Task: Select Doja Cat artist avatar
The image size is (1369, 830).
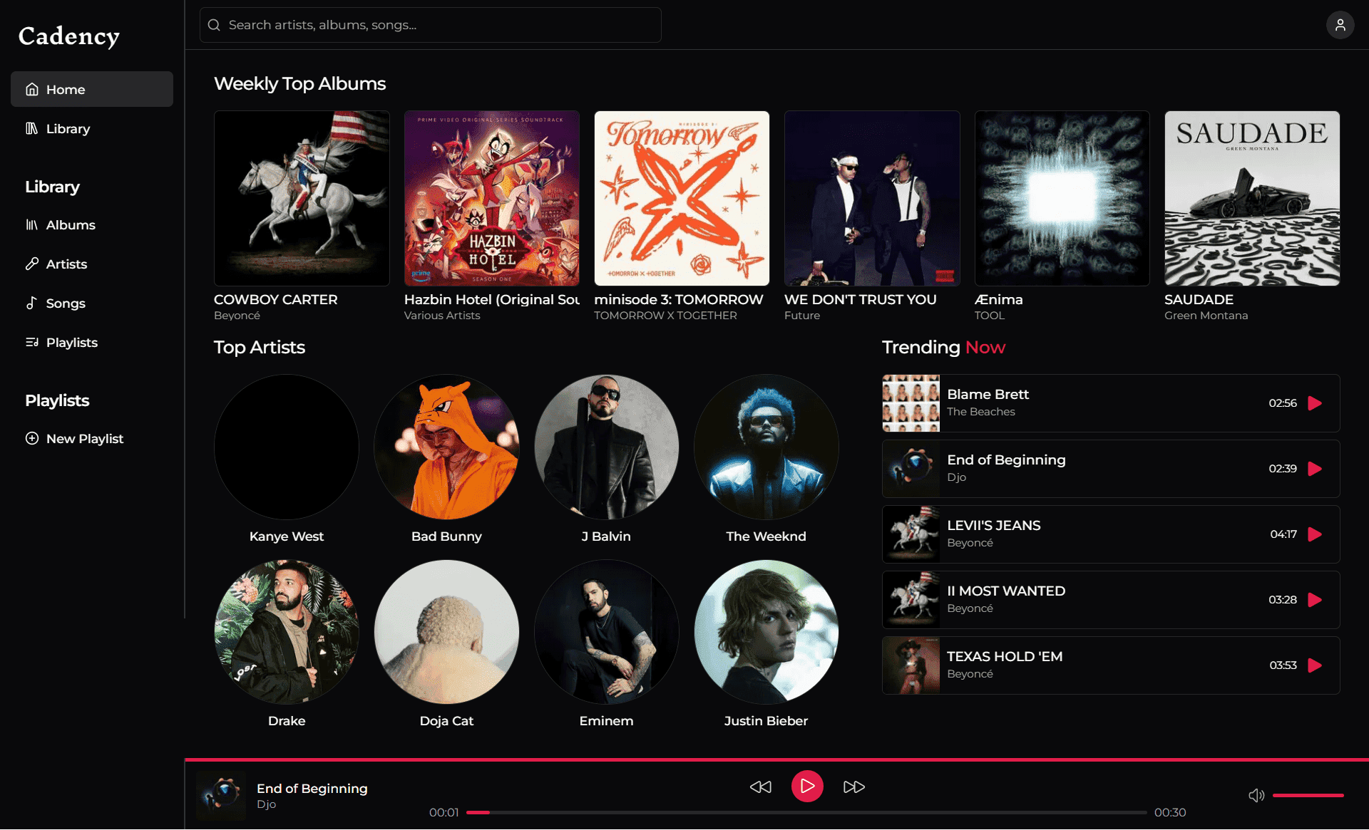Action: (446, 632)
